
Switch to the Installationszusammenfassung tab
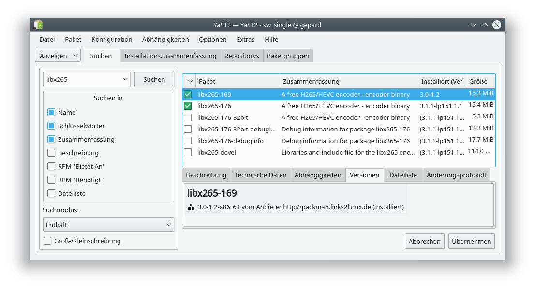[x=170, y=56]
